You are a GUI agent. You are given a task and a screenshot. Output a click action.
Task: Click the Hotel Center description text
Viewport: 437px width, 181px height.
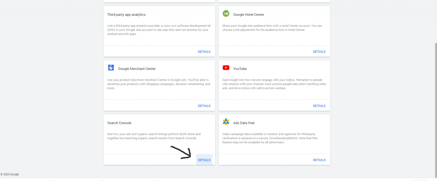tap(272, 28)
